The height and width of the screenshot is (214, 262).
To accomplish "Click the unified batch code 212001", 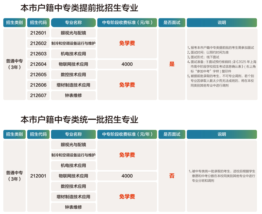I will click(x=38, y=176).
